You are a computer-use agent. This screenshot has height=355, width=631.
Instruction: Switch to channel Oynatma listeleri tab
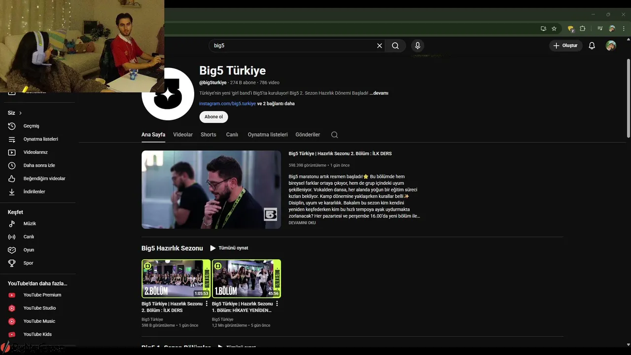point(268,135)
